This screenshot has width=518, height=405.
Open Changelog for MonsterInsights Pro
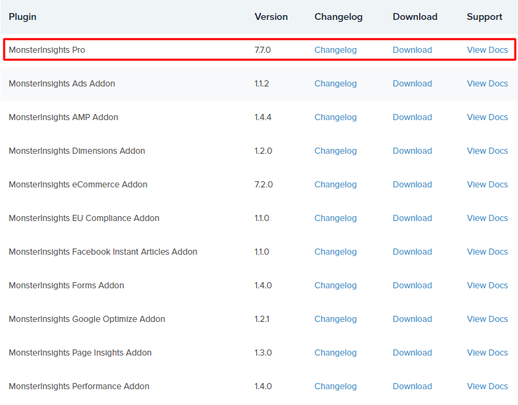click(x=335, y=50)
